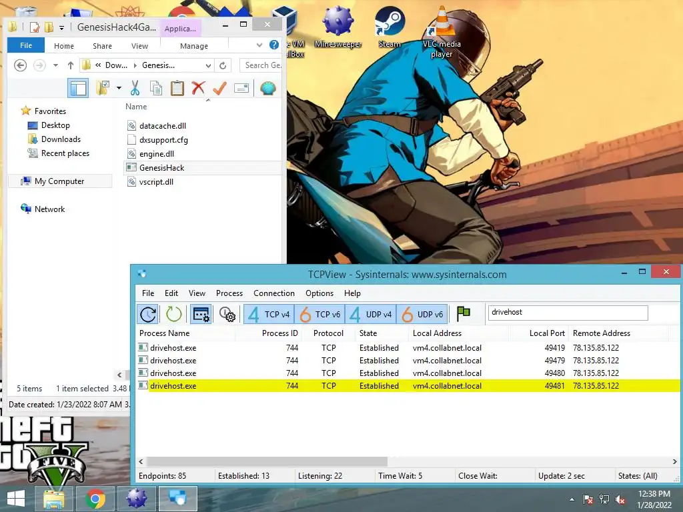The width and height of the screenshot is (683, 512).
Task: Open Explorer Home ribbon tab
Action: coord(63,46)
